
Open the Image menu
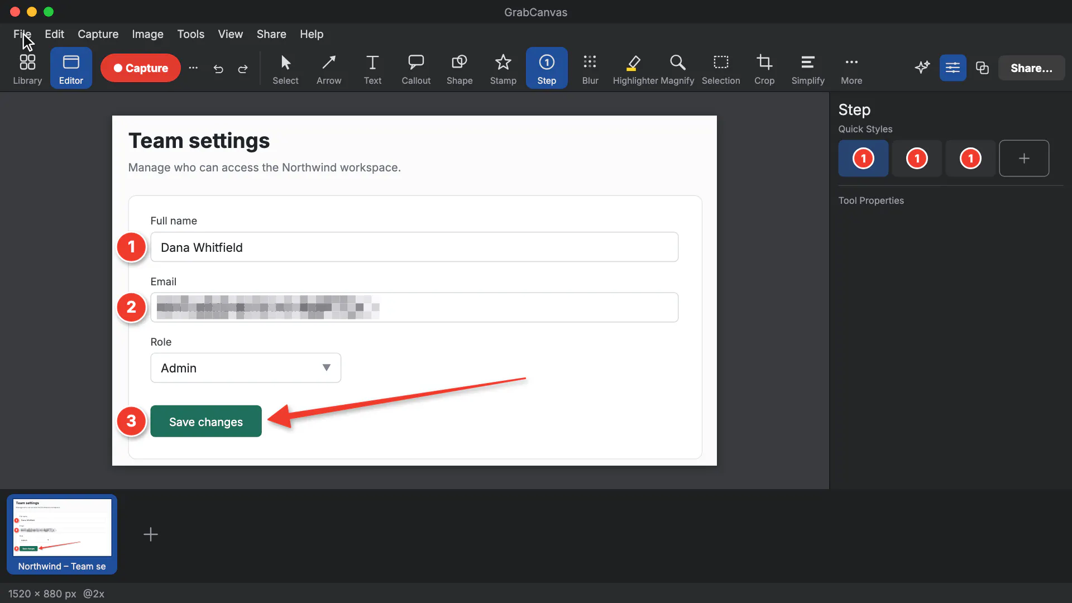tap(147, 34)
